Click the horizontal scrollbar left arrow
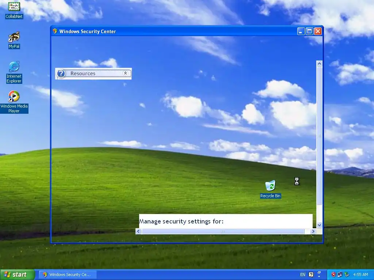The width and height of the screenshot is (374, 280). click(138, 231)
